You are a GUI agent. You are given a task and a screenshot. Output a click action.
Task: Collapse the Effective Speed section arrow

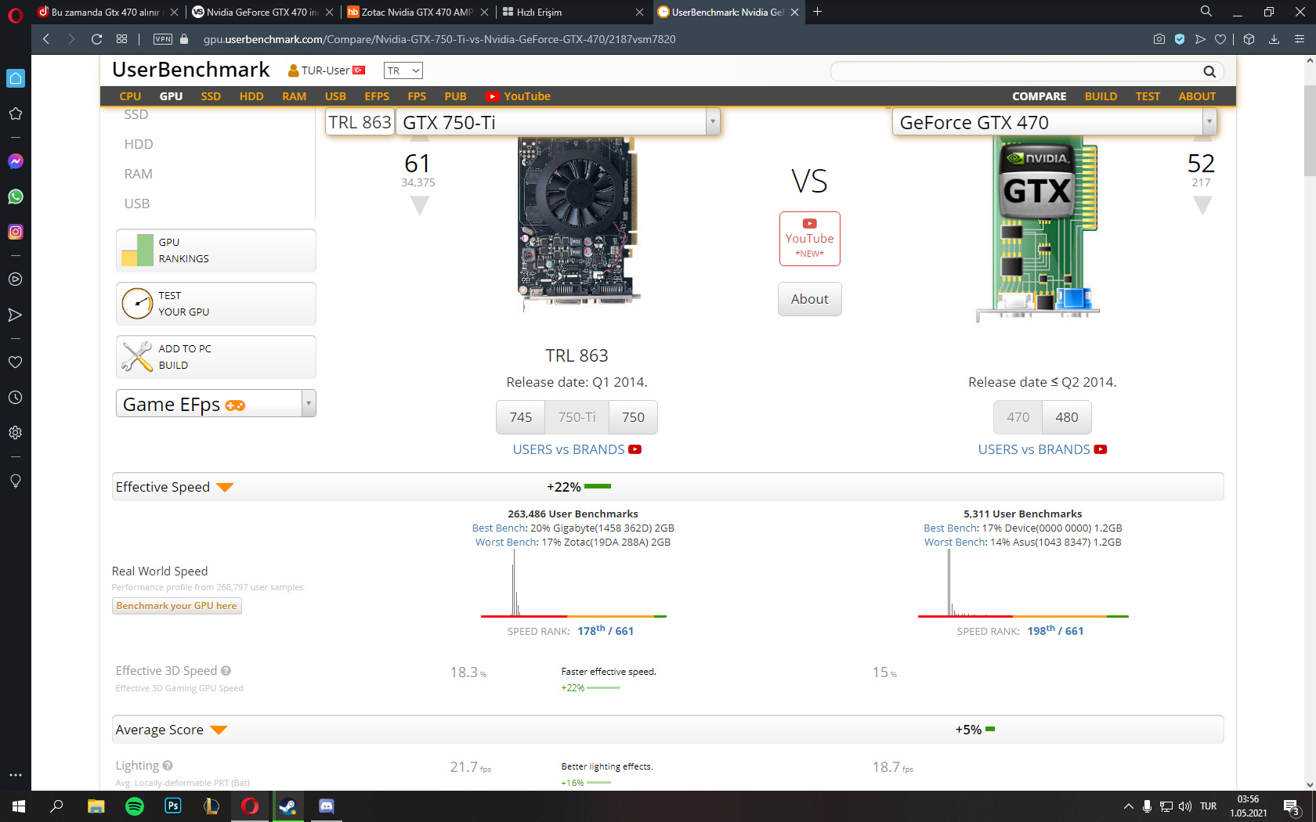pyautogui.click(x=225, y=488)
